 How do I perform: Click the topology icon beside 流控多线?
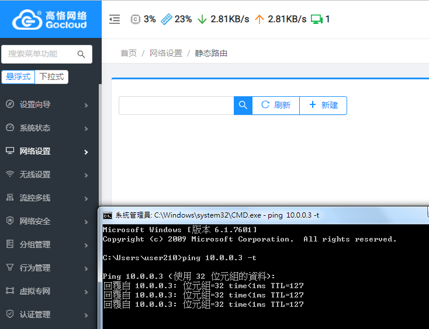10,197
